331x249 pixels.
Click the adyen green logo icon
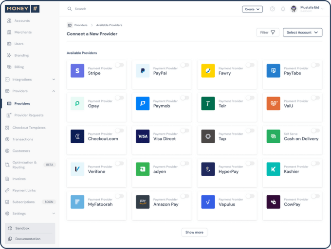[x=143, y=169]
